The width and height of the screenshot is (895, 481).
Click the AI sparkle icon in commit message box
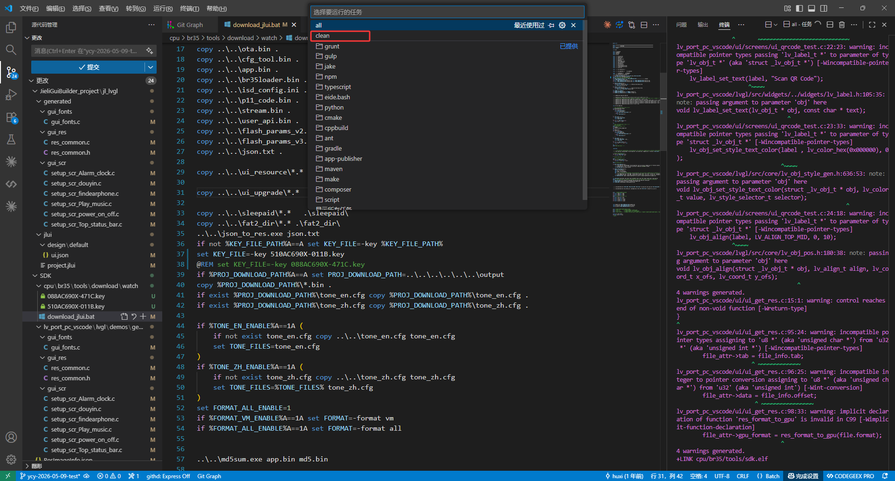coord(150,51)
